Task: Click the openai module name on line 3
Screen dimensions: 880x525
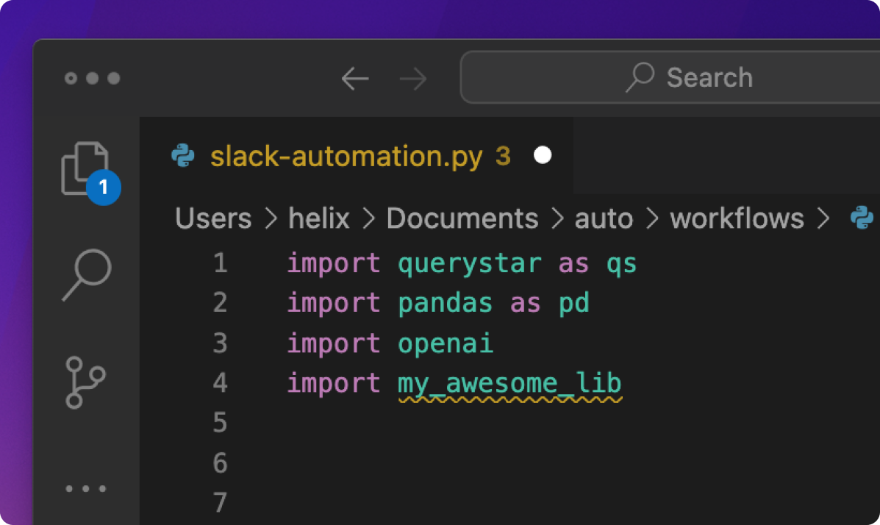Action: (446, 343)
